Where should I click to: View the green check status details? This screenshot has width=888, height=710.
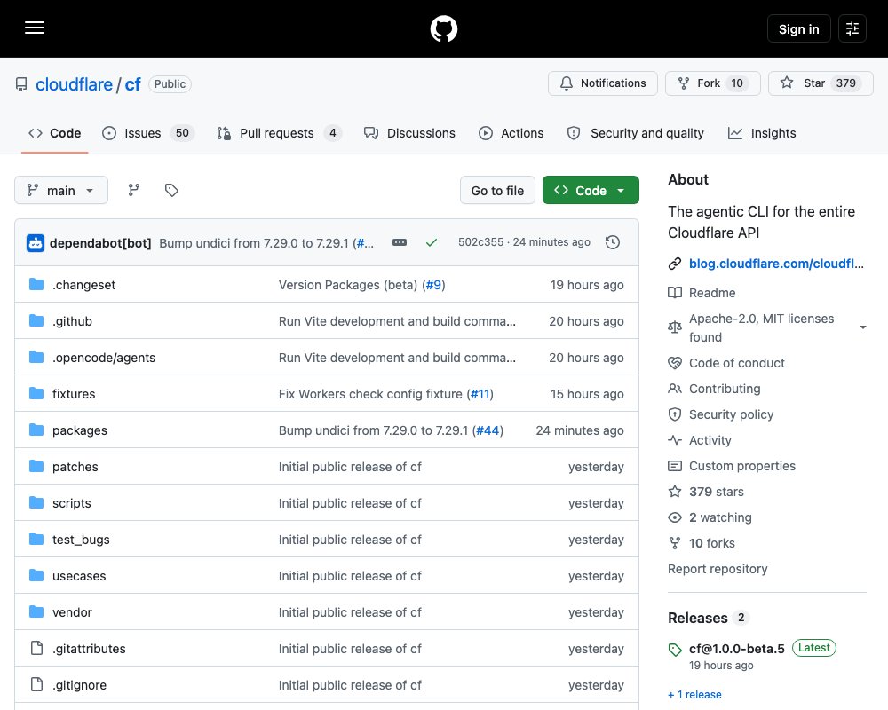[431, 242]
